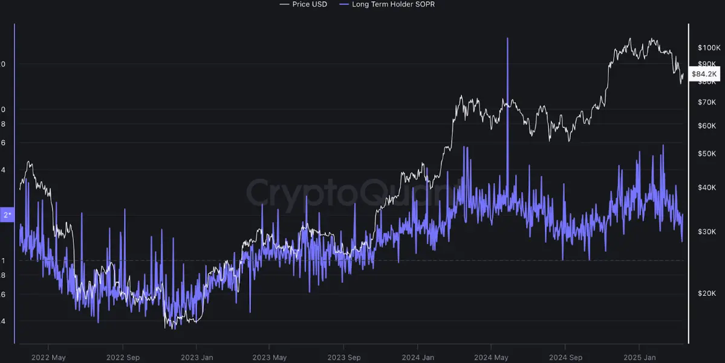This screenshot has width=725, height=363.
Task: Click the purple 2* SOPR value badge
Action: [7, 214]
